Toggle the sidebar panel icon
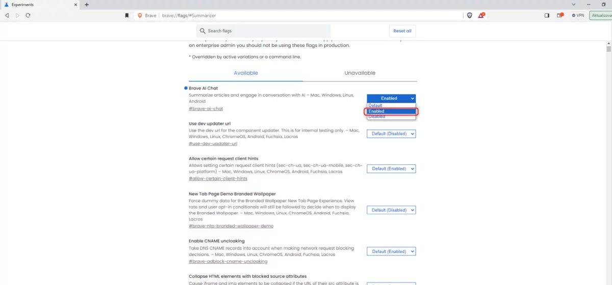 (x=547, y=15)
